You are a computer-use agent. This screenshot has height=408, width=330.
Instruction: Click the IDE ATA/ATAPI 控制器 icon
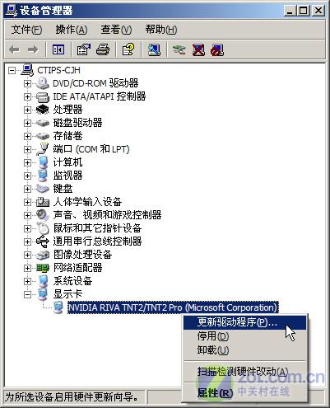[x=43, y=96]
